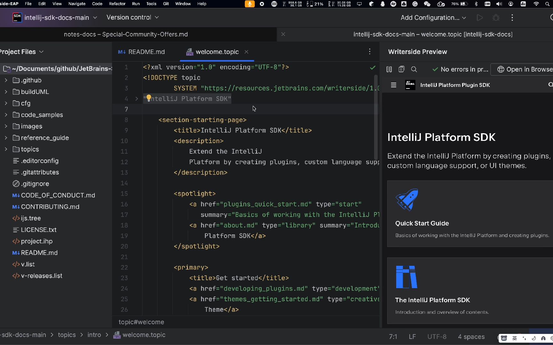Screen dimensions: 553x345
Task: Open the Project Files view dropdown
Action: click(22, 52)
